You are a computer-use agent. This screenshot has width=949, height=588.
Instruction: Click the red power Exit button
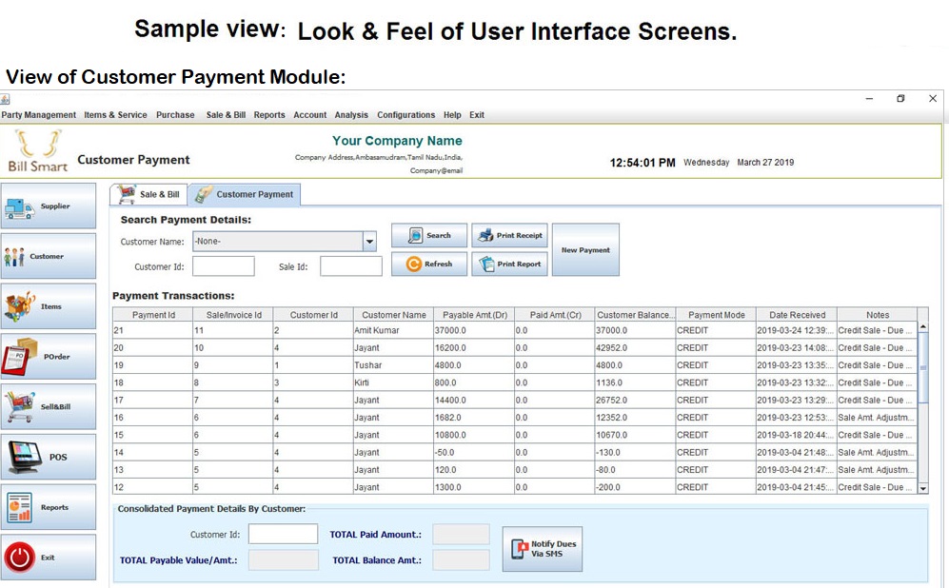pos(49,558)
